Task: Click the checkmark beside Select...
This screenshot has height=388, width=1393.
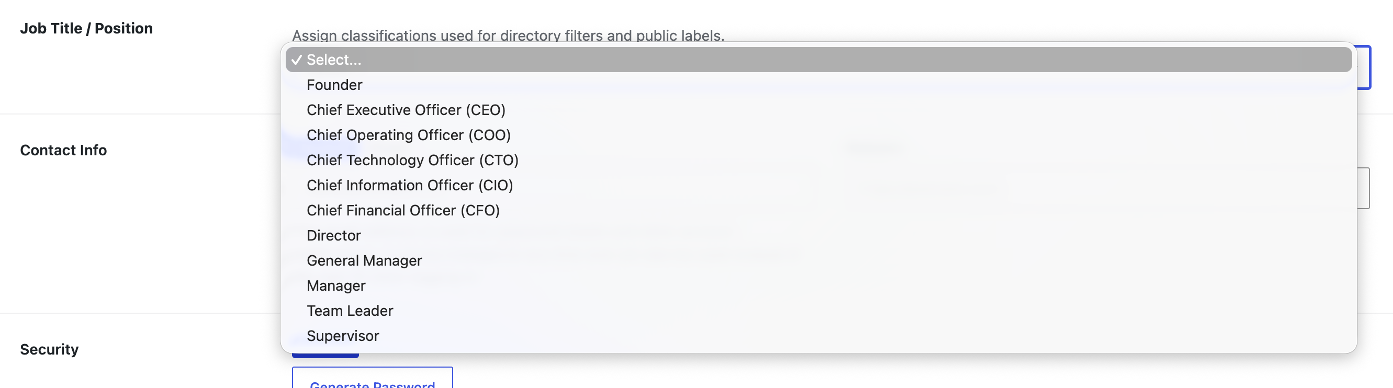Action: tap(296, 60)
